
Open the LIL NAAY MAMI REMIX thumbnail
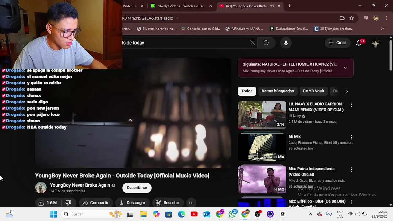[262, 115]
